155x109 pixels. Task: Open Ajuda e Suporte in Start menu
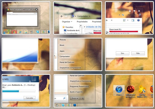[76, 92]
